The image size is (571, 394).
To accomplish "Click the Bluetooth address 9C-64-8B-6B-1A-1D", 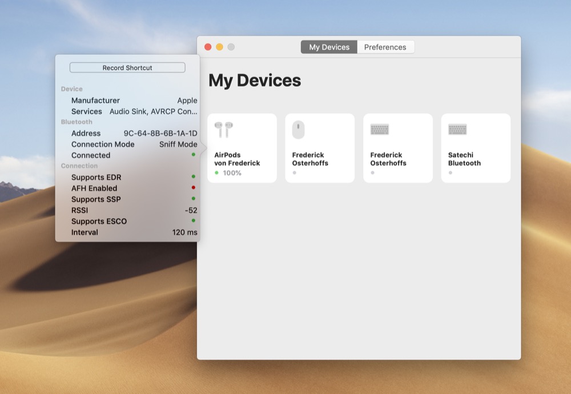I will 160,133.
